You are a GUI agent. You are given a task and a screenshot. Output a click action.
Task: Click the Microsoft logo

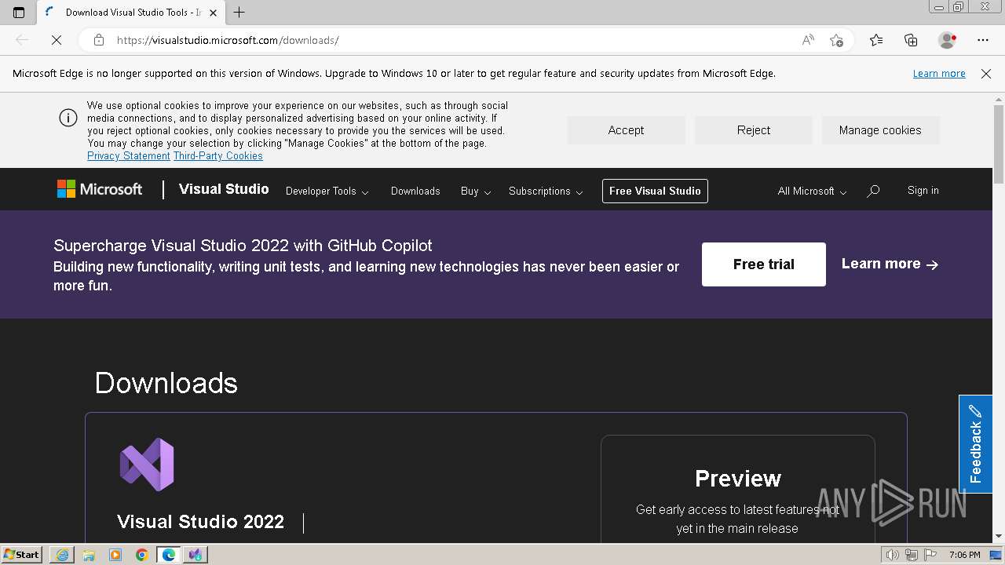pyautogui.click(x=100, y=189)
